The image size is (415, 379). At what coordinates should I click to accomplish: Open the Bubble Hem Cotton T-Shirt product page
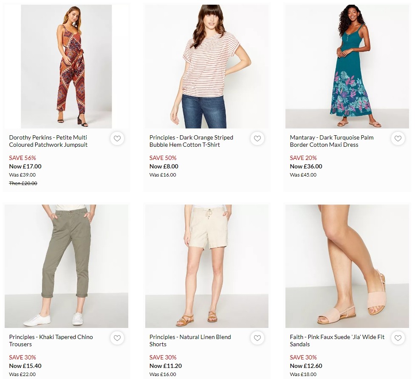pos(191,141)
